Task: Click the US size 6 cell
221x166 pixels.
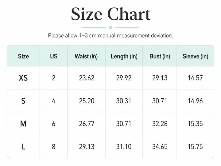Action: pyautogui.click(x=53, y=124)
